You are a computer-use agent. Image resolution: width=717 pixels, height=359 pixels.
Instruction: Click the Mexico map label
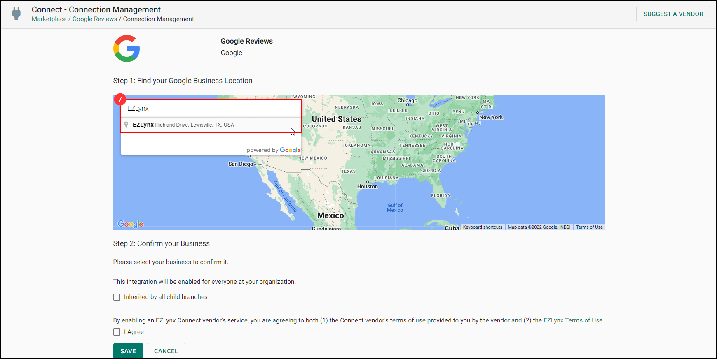coord(330,215)
